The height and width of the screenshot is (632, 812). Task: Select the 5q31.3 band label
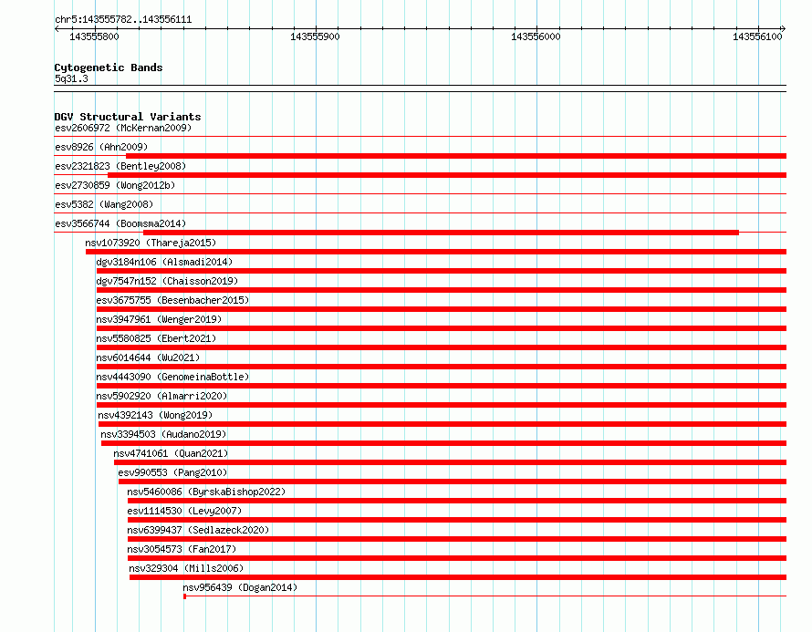71,78
